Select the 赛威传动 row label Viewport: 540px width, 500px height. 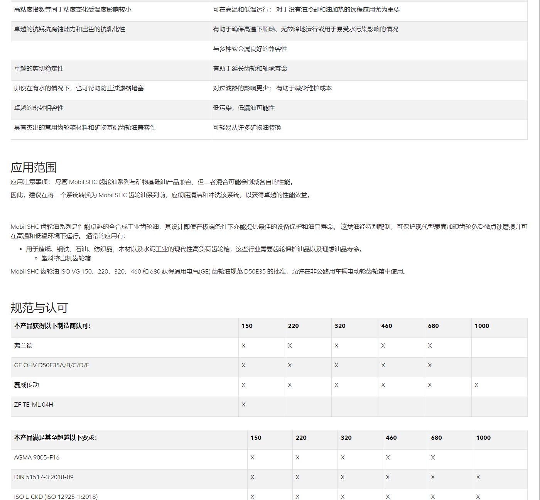(27, 385)
